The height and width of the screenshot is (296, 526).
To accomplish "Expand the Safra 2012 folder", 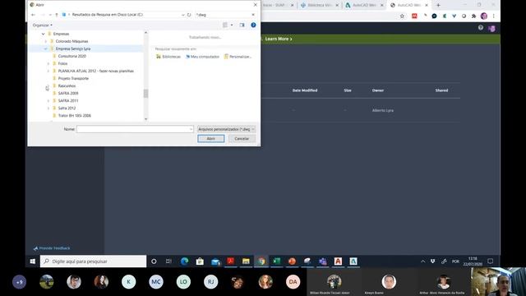I will (x=48, y=108).
